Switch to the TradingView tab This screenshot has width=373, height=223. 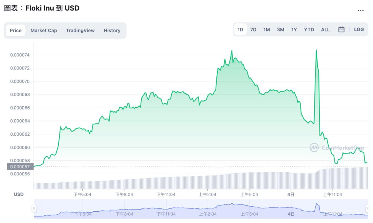[81, 31]
